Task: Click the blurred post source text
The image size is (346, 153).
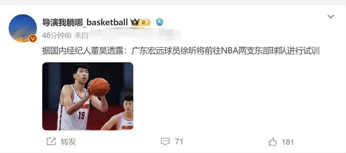Action: pos(135,35)
